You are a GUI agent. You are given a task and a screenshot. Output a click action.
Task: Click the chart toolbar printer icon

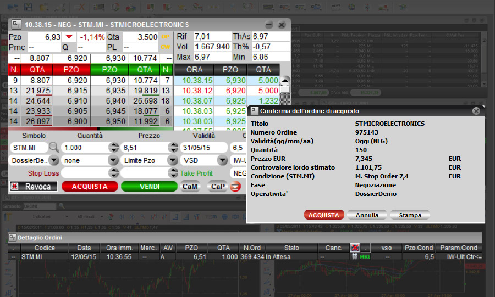point(224,217)
